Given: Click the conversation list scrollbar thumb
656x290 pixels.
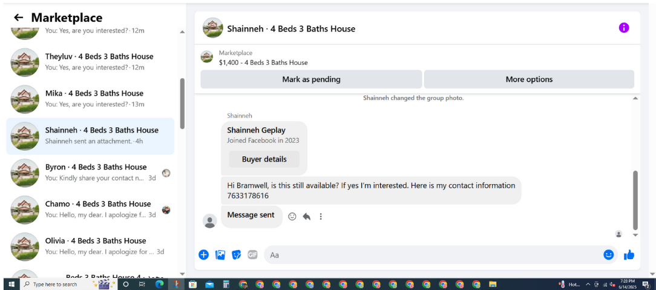Looking at the screenshot, I should click(182, 104).
